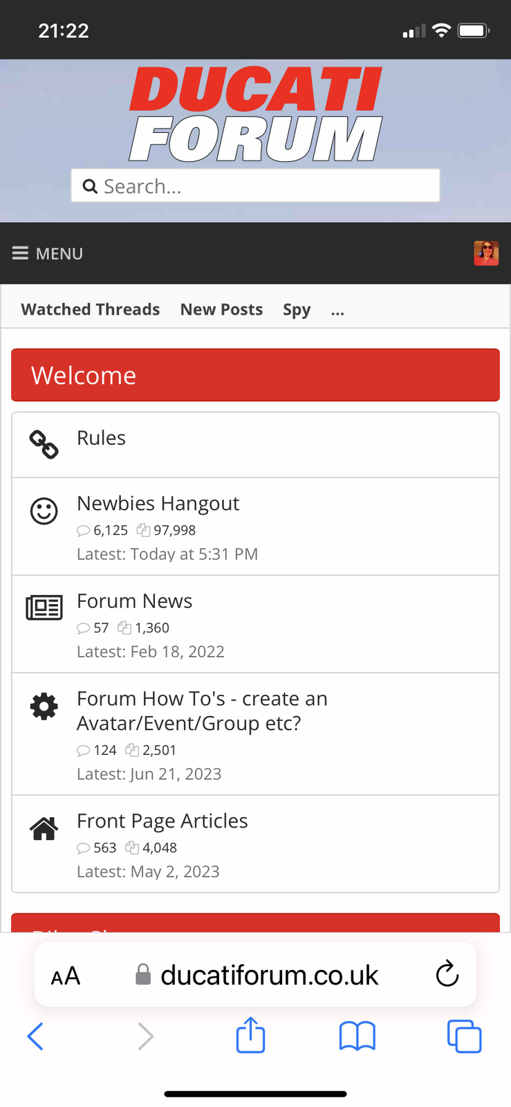
Task: Open the Safari tabs overview icon
Action: coord(464,1036)
